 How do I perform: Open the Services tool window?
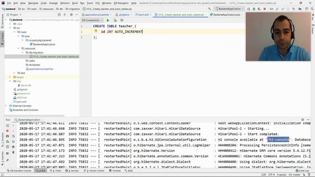[72, 171]
